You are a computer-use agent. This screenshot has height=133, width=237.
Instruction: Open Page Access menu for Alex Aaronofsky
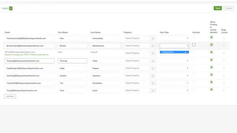(224, 38)
